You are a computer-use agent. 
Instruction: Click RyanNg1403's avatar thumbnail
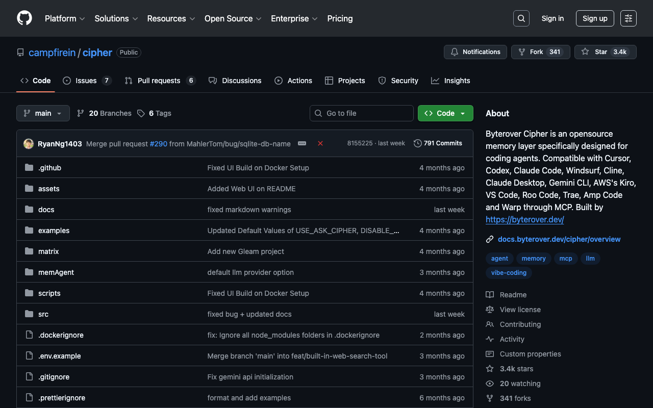29,144
